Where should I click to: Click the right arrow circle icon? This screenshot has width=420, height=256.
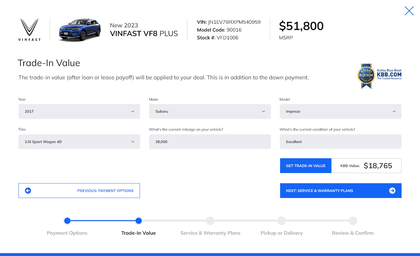coord(392,190)
